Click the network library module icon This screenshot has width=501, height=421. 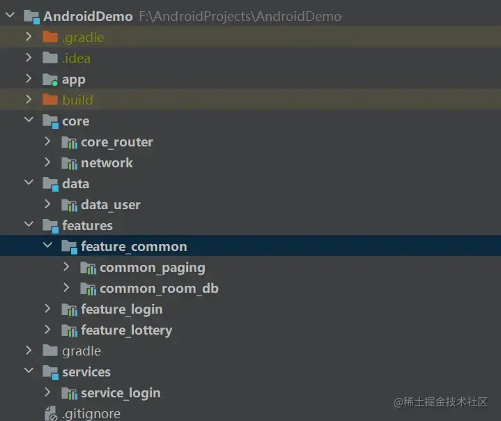(70, 163)
